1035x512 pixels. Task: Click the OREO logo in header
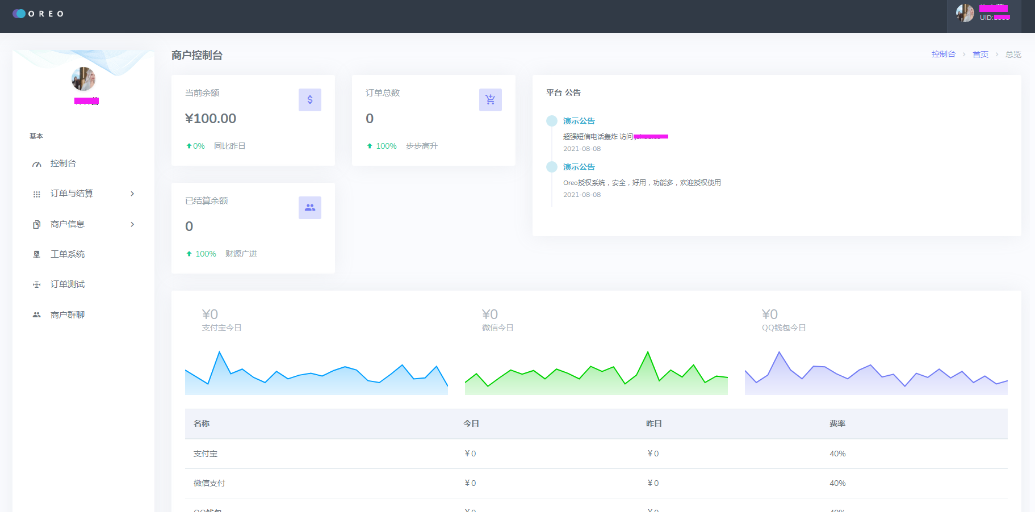38,14
